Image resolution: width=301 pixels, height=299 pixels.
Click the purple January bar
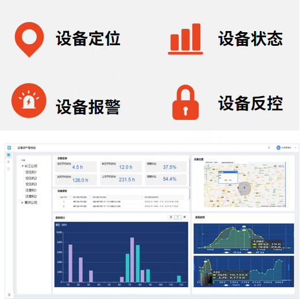point(71,263)
